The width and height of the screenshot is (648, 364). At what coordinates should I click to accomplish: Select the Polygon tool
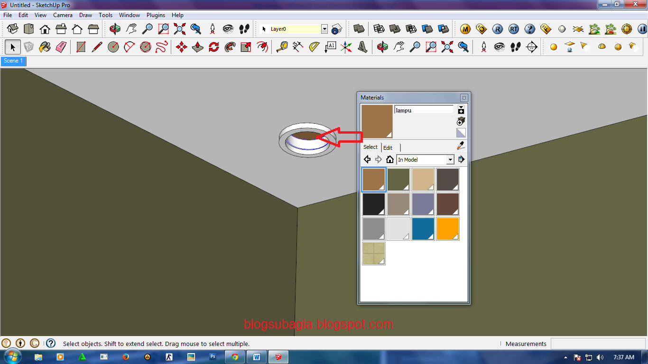(146, 47)
